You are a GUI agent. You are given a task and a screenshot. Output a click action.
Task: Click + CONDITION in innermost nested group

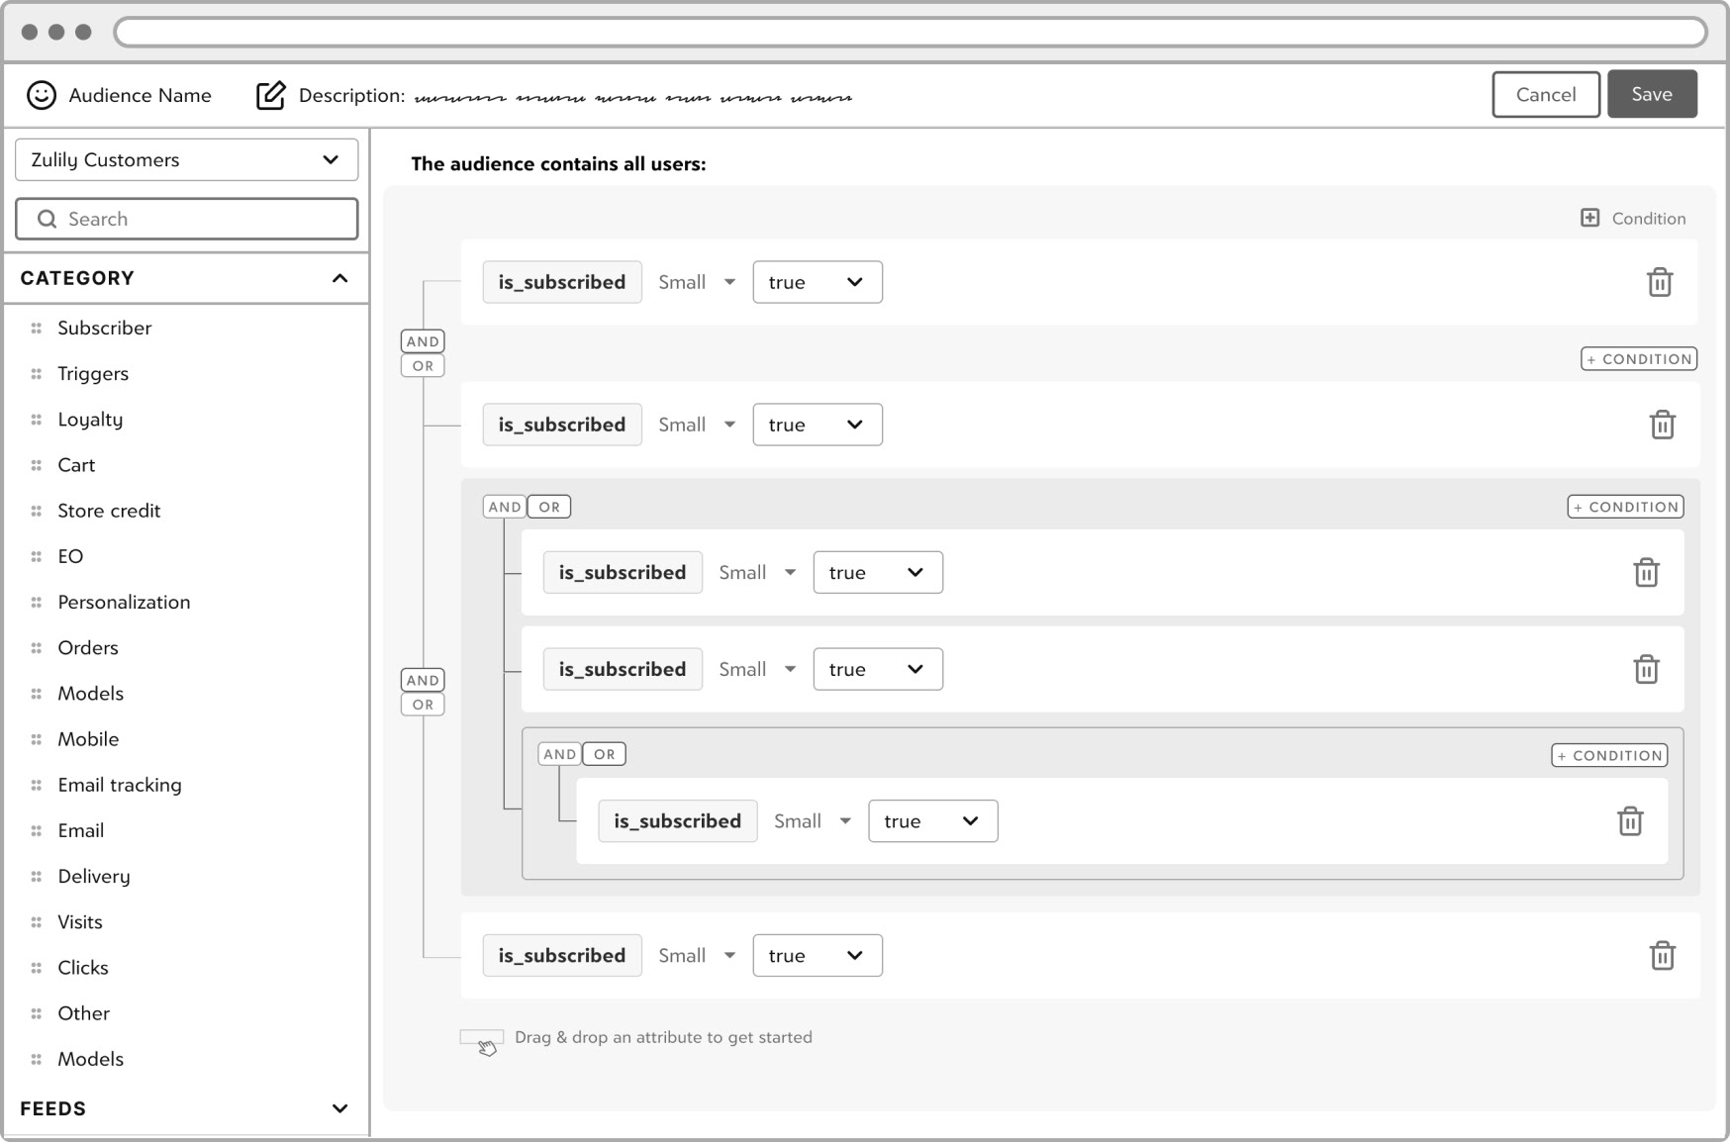pos(1609,755)
